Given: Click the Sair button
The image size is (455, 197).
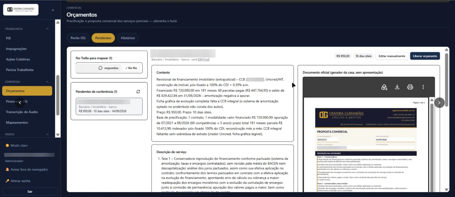Looking at the screenshot, I should (x=30, y=192).
